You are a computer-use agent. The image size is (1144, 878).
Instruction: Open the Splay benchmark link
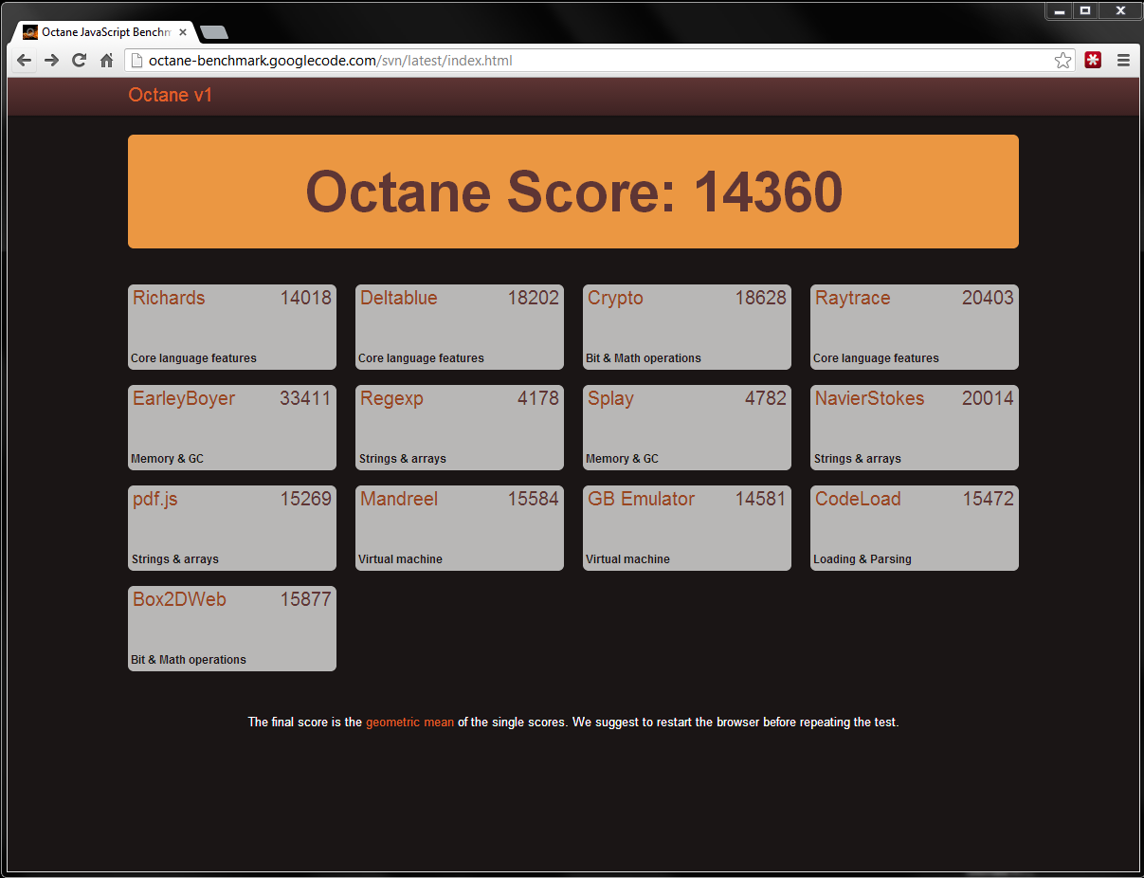coord(610,399)
